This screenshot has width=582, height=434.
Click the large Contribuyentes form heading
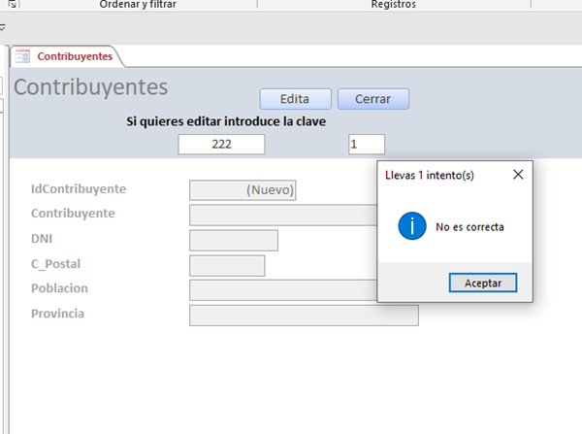(x=90, y=87)
